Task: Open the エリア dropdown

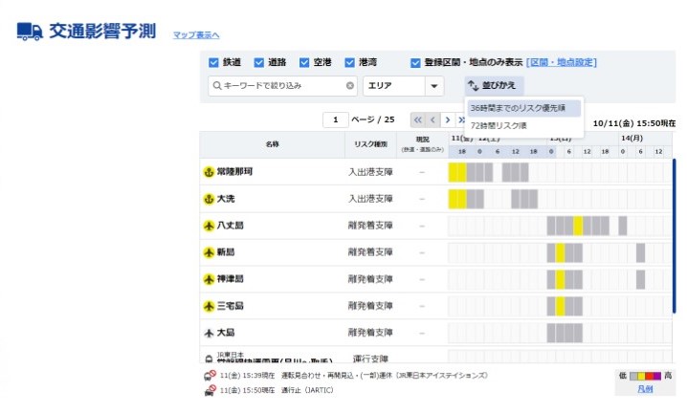Action: point(403,86)
